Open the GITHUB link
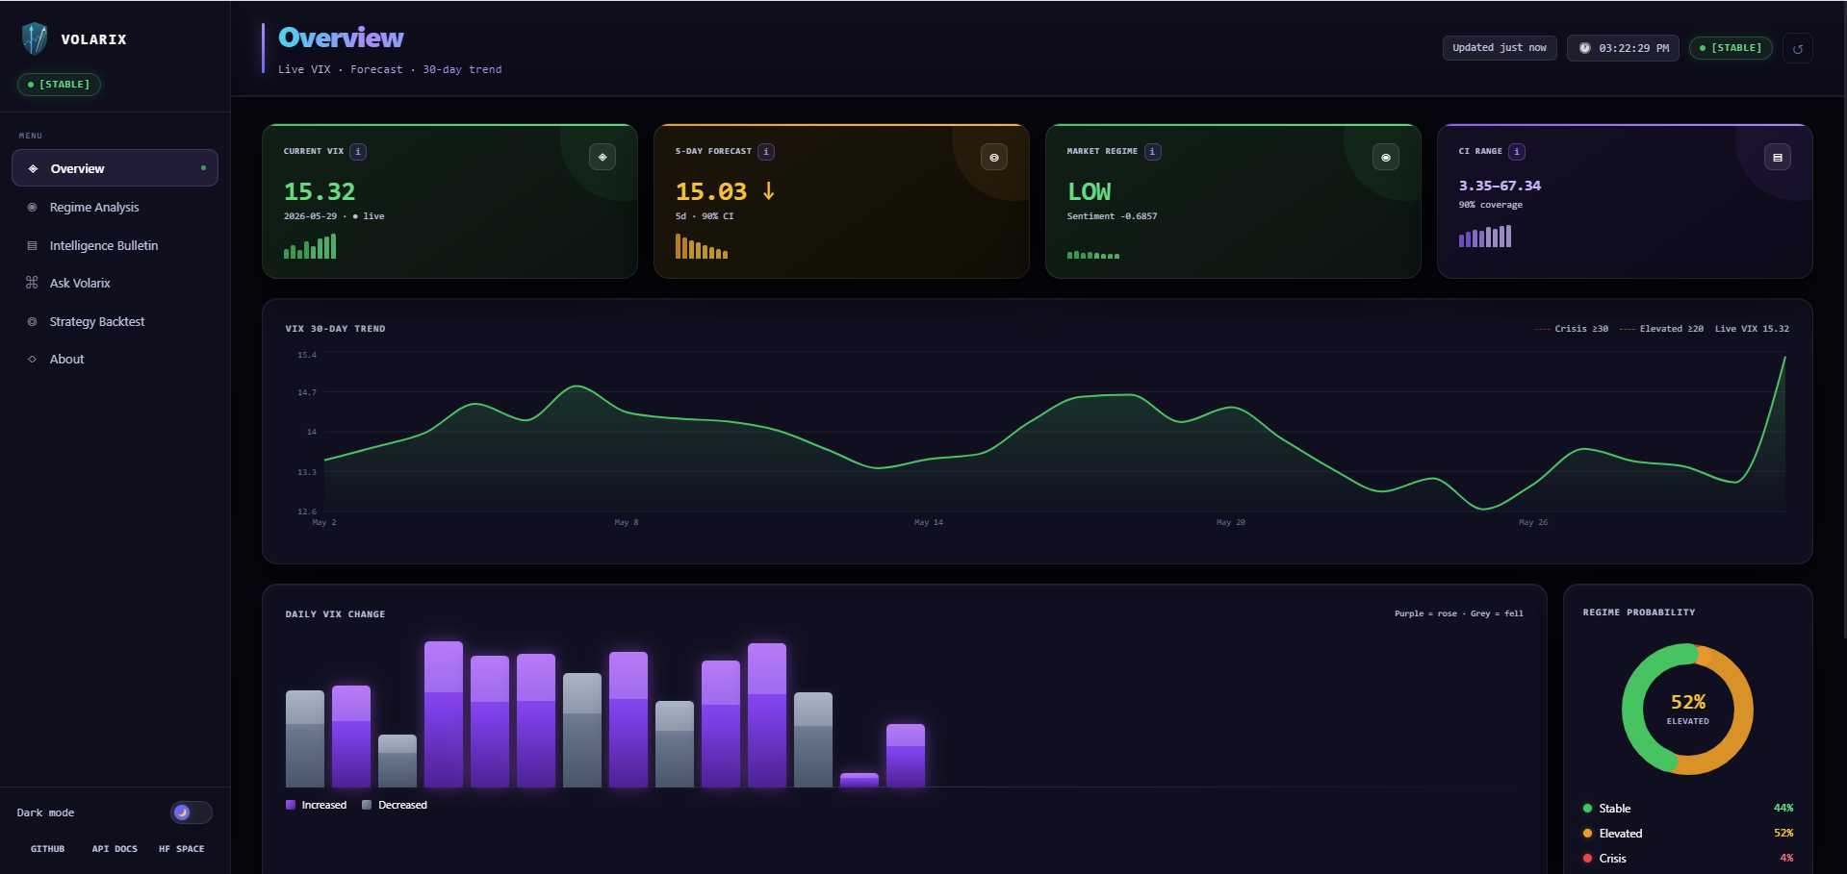The image size is (1847, 874). coord(48,849)
